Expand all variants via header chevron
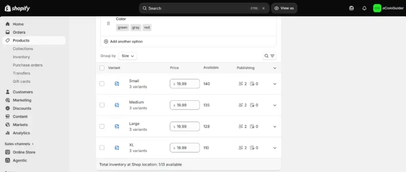 point(275,68)
